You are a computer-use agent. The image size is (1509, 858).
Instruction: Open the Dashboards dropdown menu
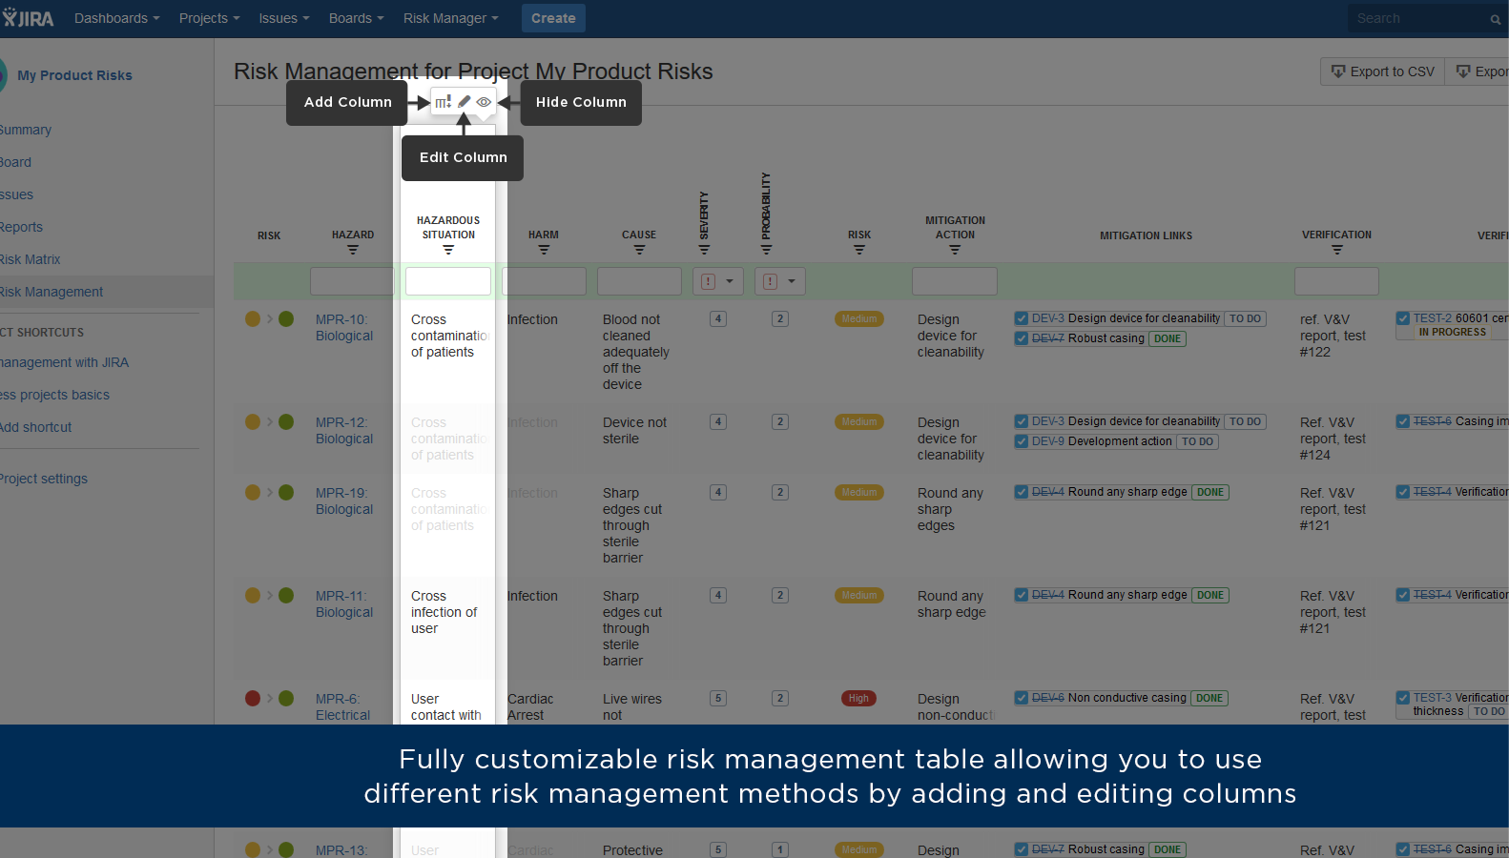coord(117,18)
